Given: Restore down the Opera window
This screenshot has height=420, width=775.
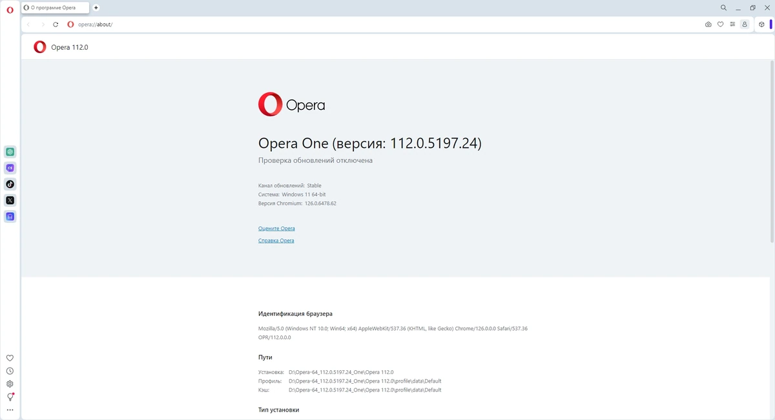Looking at the screenshot, I should coord(752,8).
